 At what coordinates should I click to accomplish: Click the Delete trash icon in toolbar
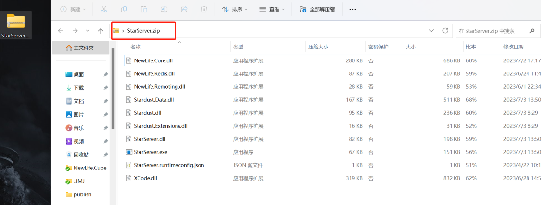204,9
